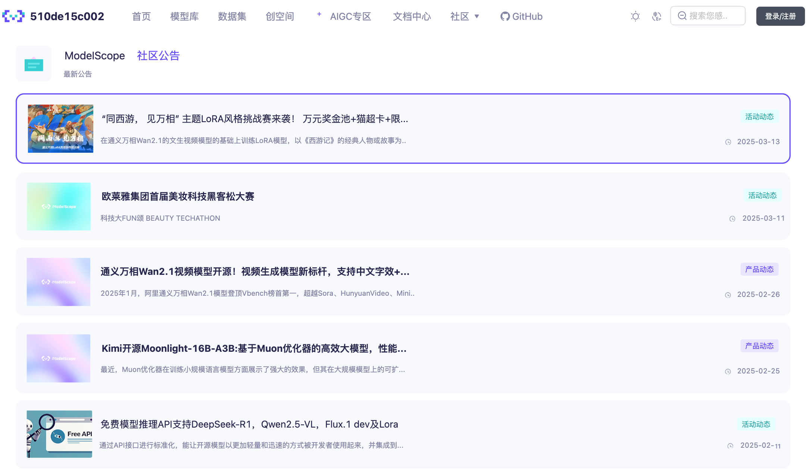Open the GitHub link
The image size is (809, 475).
(521, 16)
